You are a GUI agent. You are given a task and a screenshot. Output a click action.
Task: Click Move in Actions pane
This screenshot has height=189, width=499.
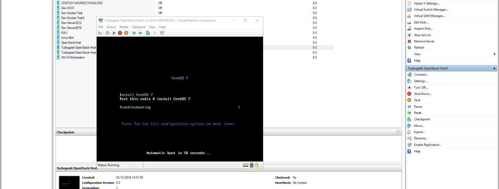coord(419,125)
